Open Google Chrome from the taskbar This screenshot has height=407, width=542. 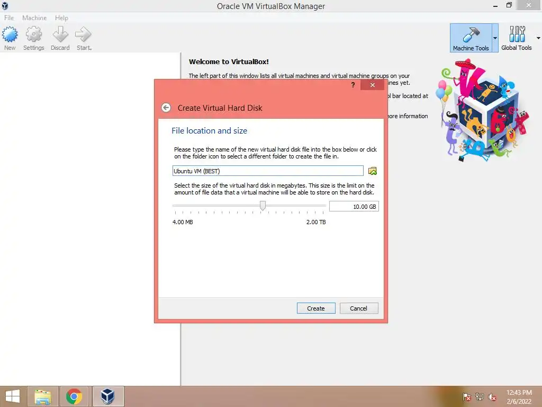[74, 396]
